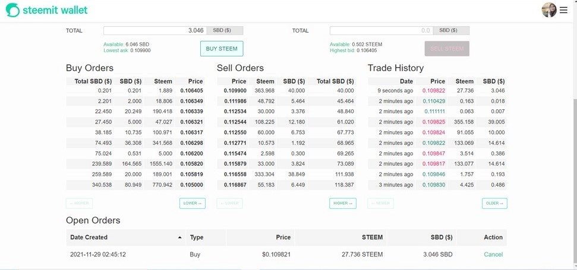Click open order date 2021-11-29 02:45:12
This screenshot has width=577, height=270.
pos(98,254)
